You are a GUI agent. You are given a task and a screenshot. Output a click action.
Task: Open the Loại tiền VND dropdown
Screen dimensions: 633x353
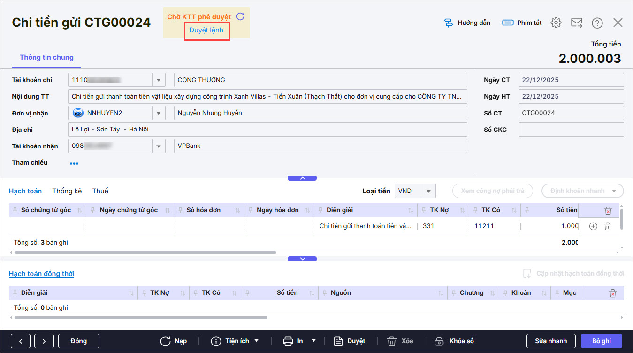coord(428,191)
